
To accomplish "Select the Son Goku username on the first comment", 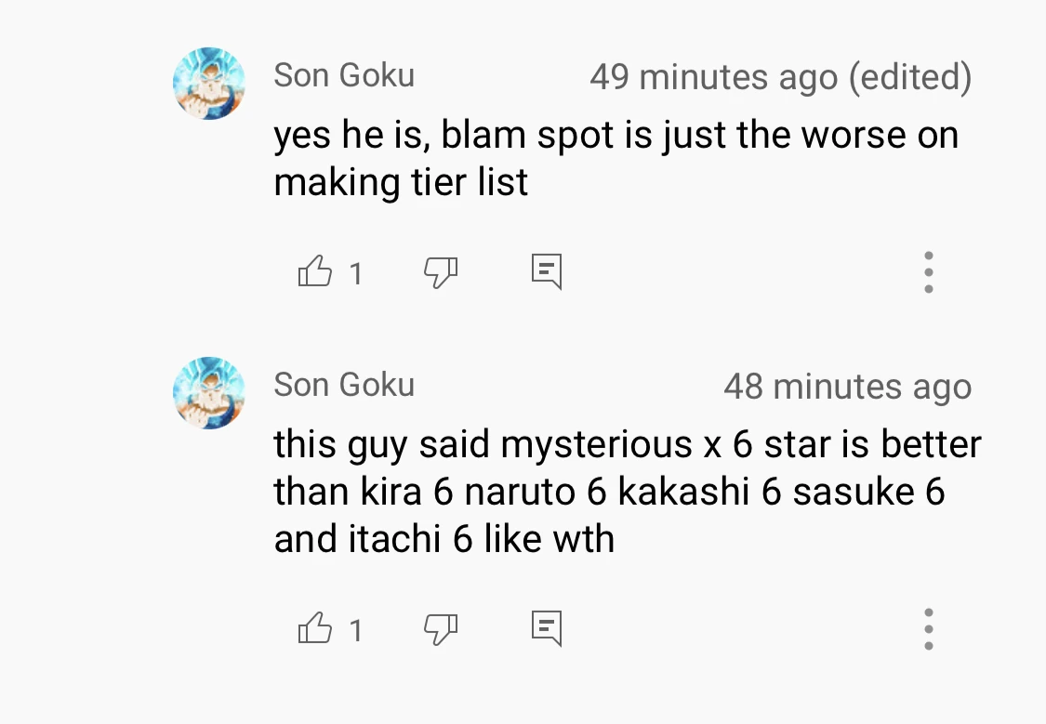I will (344, 75).
